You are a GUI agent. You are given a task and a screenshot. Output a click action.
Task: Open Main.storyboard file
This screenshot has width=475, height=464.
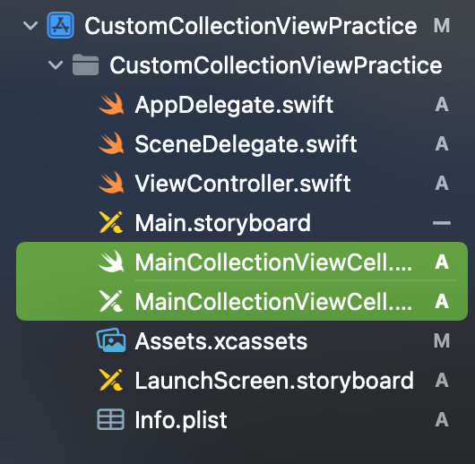click(222, 223)
